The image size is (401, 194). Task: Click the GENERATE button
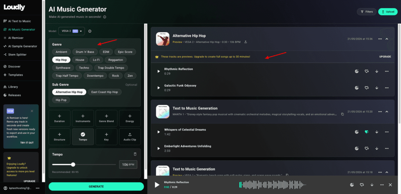pyautogui.click(x=96, y=186)
